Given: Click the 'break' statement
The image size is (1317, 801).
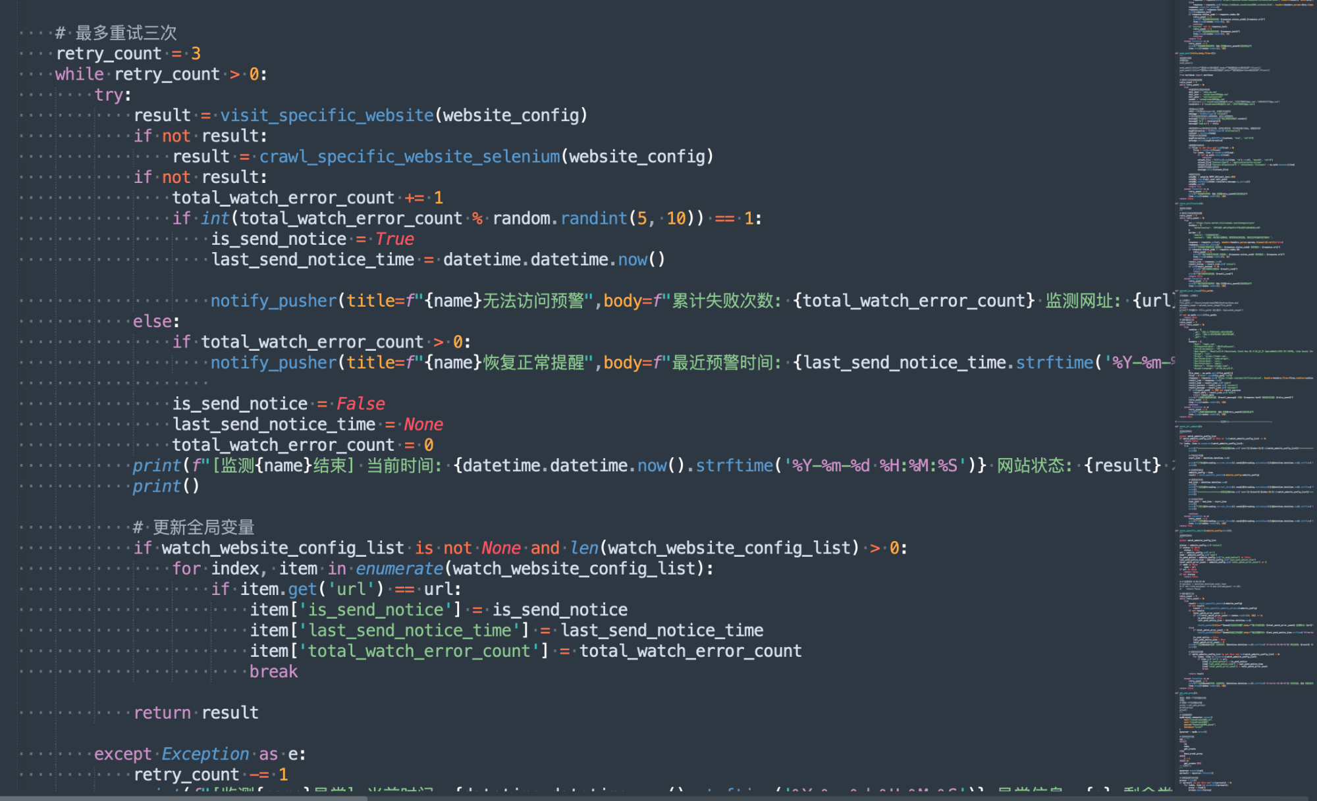Looking at the screenshot, I should coord(273,671).
